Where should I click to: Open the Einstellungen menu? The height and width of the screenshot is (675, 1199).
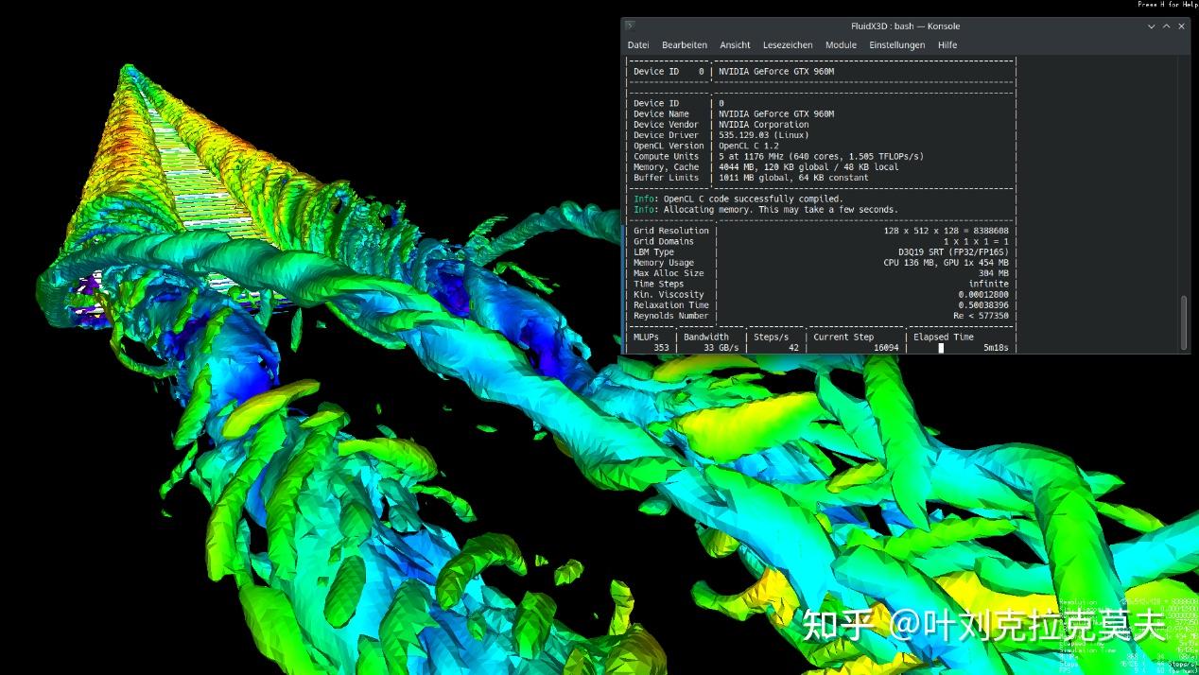[896, 44]
